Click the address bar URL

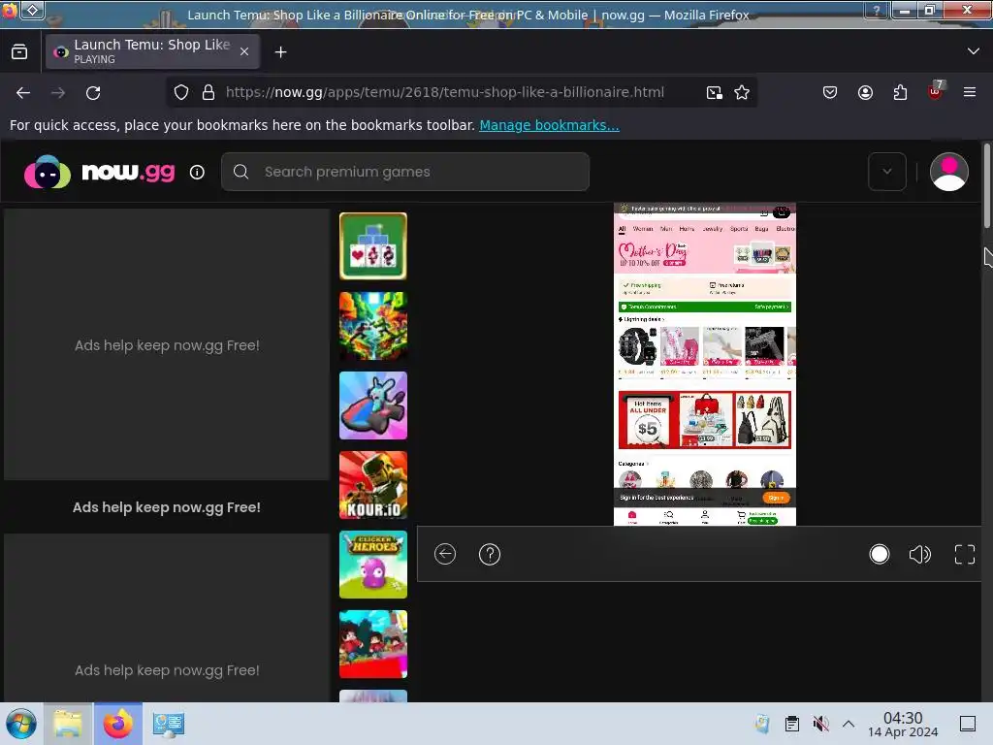(444, 92)
